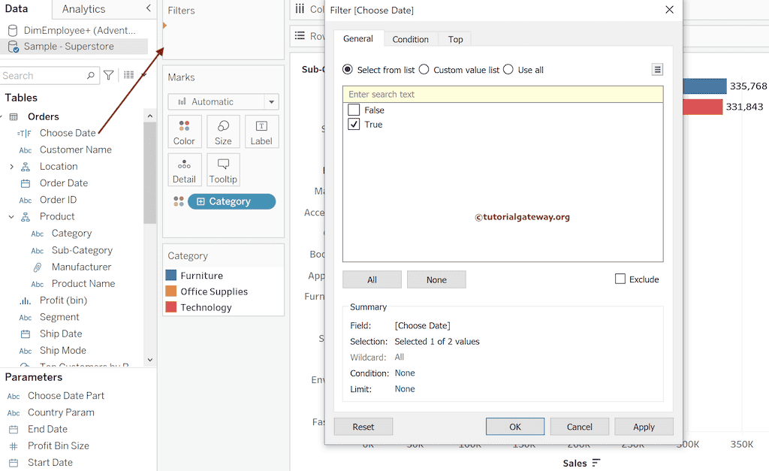Image resolution: width=769 pixels, height=471 pixels.
Task: Click the color dots icon beside Category pill
Action: click(x=179, y=201)
